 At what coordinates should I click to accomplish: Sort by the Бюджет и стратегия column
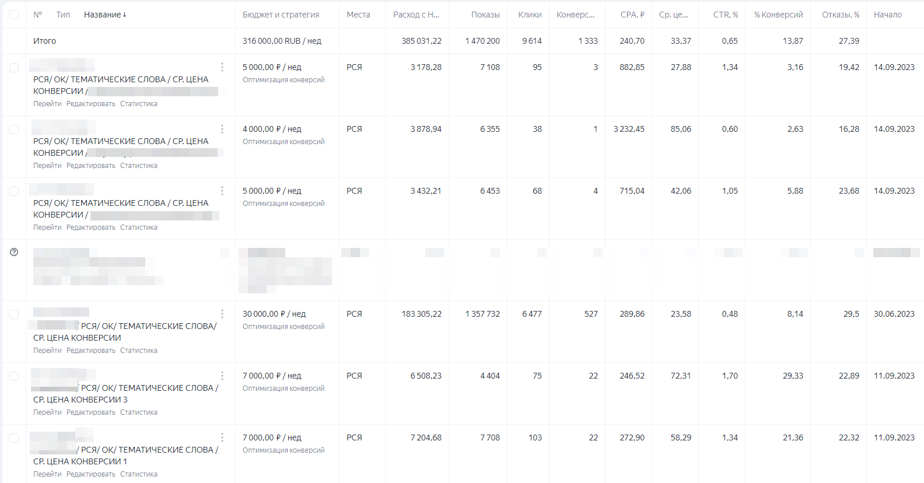[x=281, y=15]
